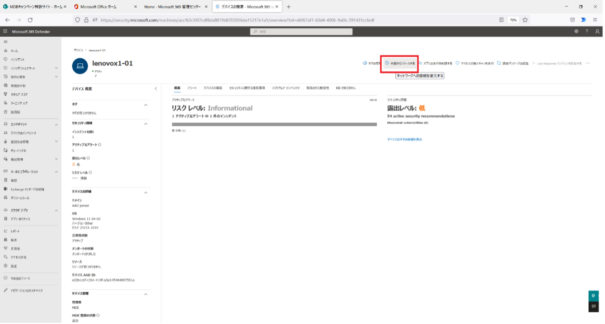Click the デバイス breadcrumb link
Viewport: 605px width, 324px height.
pos(78,50)
